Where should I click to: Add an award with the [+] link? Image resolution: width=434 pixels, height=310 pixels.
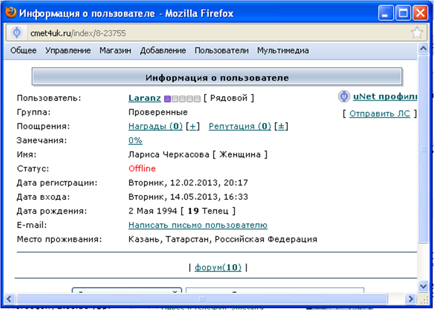point(192,127)
